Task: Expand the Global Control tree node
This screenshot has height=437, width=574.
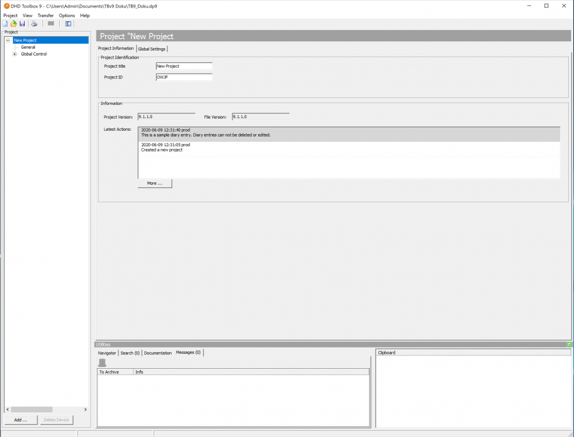Action: 14,54
